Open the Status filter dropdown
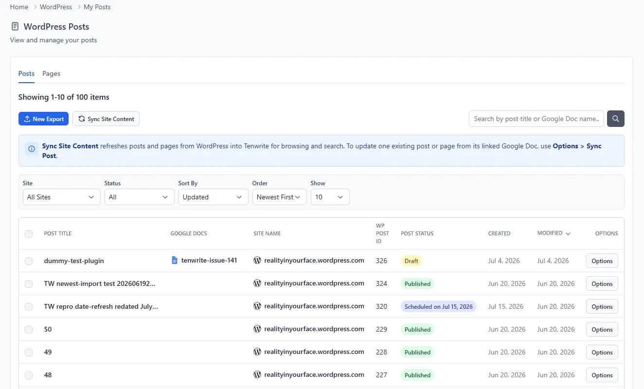 (x=140, y=197)
